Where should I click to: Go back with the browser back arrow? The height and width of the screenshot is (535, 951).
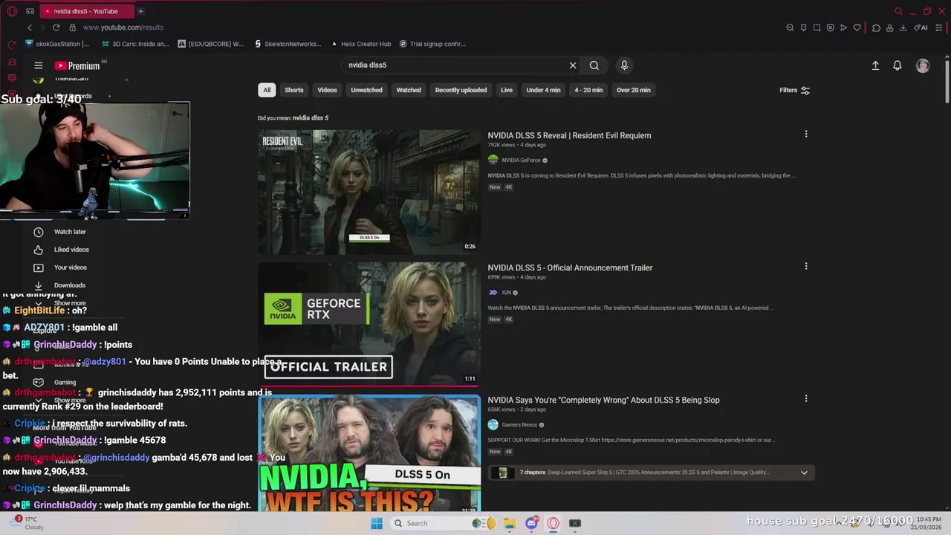coord(30,27)
